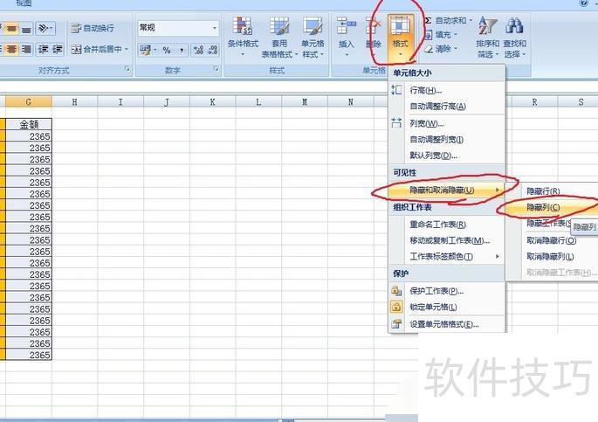The height and width of the screenshot is (422, 598).
Task: Click the Fill (填充) icon
Action: click(x=429, y=35)
